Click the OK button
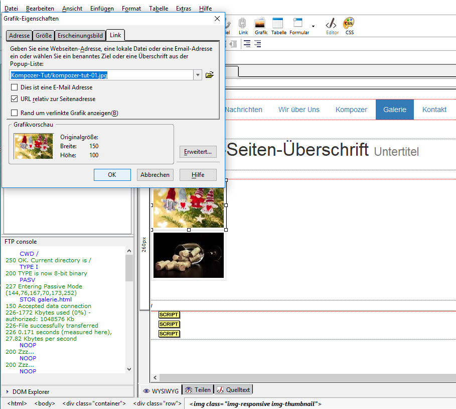456x409 pixels. pyautogui.click(x=112, y=175)
